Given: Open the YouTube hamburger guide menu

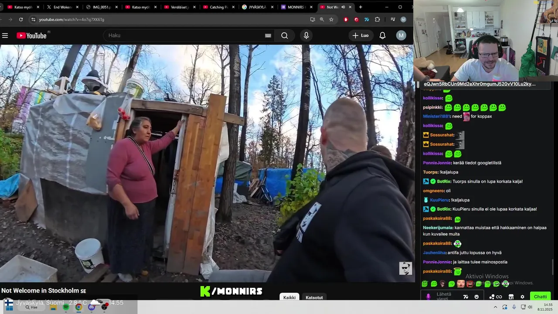Looking at the screenshot, I should click(5, 35).
